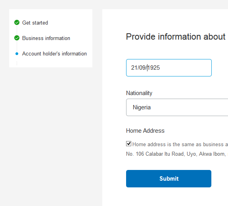Click the Nationality label
228x206 pixels.
(x=139, y=93)
